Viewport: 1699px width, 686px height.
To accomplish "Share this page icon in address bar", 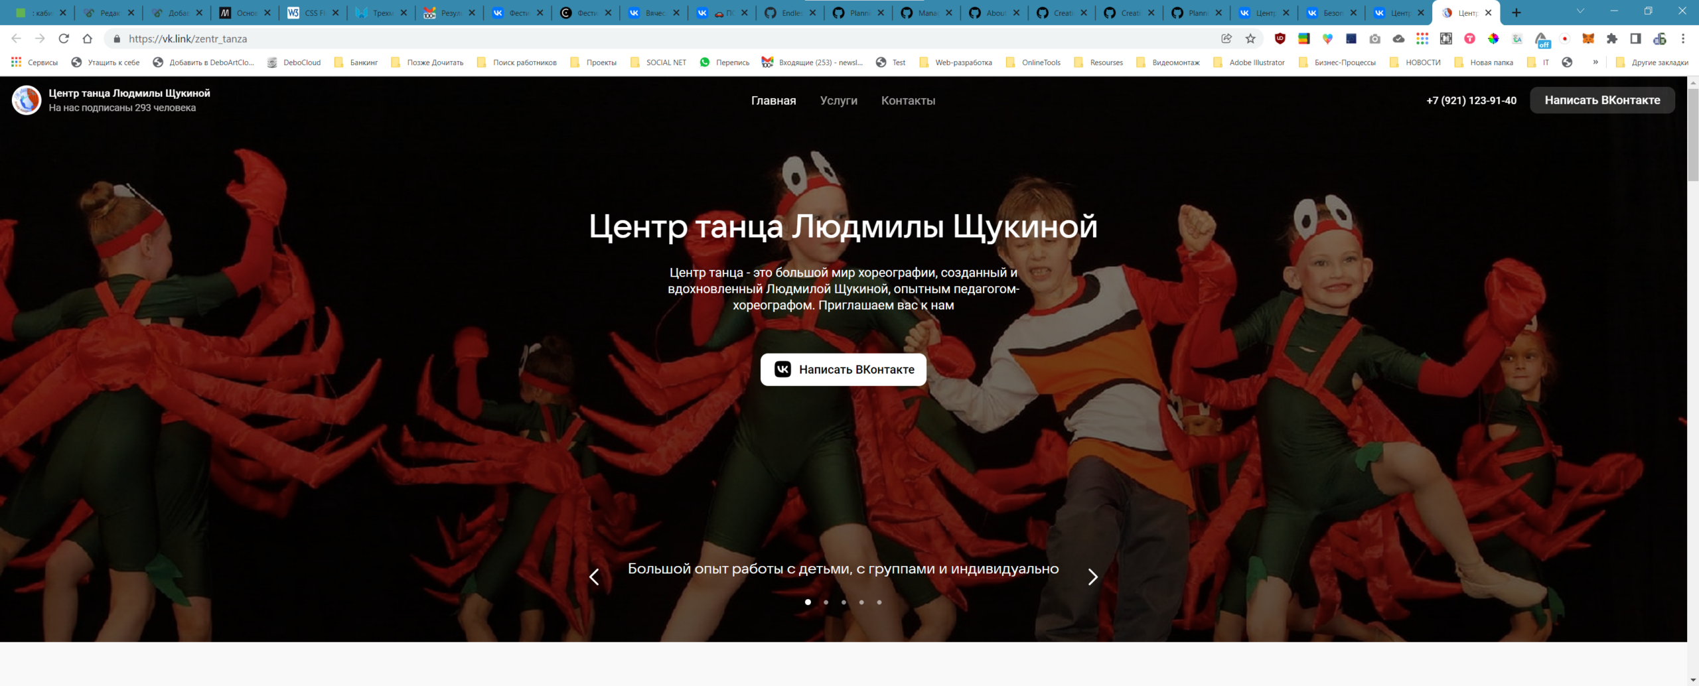I will [x=1226, y=38].
